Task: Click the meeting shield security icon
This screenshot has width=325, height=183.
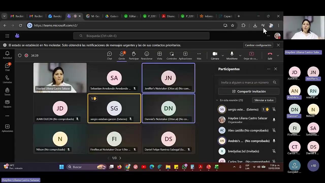Action: click(x=20, y=55)
